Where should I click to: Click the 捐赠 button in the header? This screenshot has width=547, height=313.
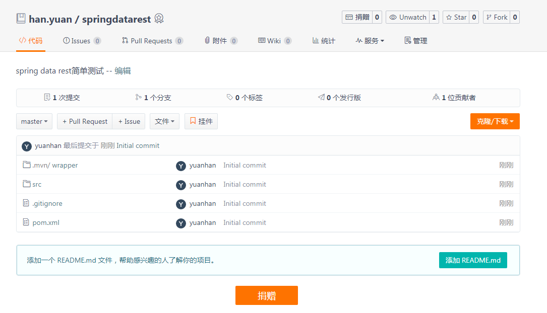357,17
